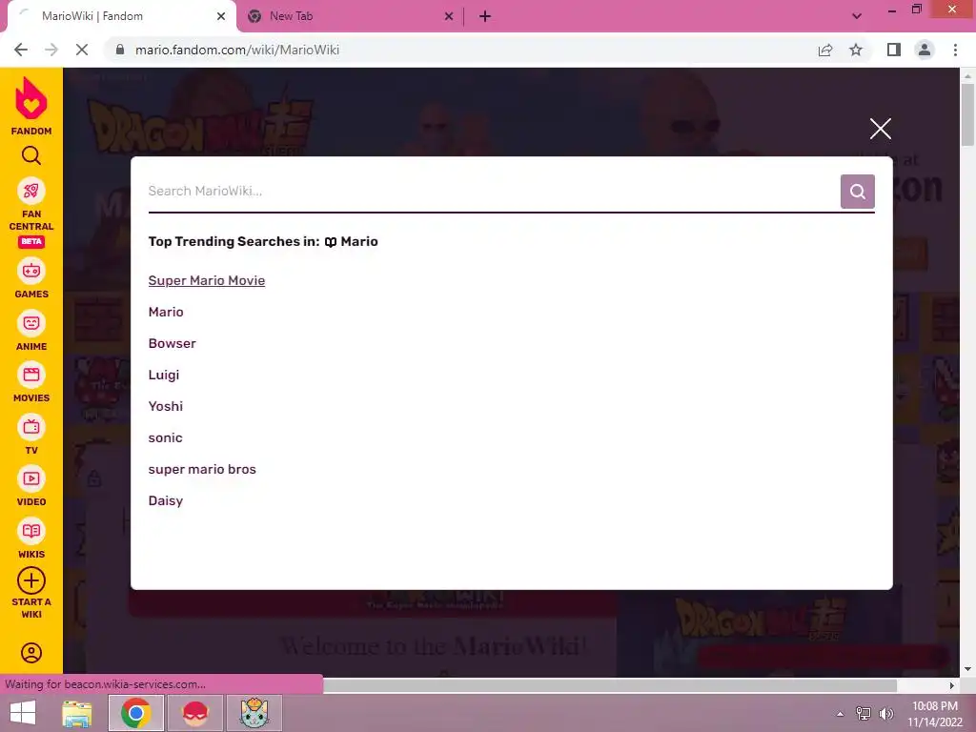Close the MarioWiki tab
Viewport: 976px width, 732px height.
221,16
